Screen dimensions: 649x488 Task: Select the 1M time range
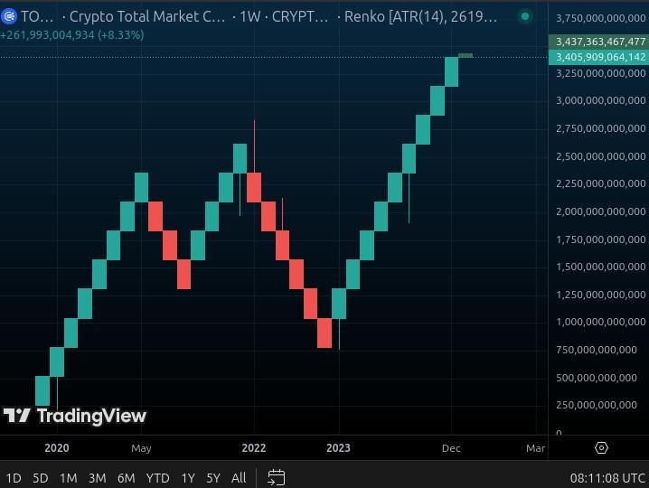tap(69, 478)
